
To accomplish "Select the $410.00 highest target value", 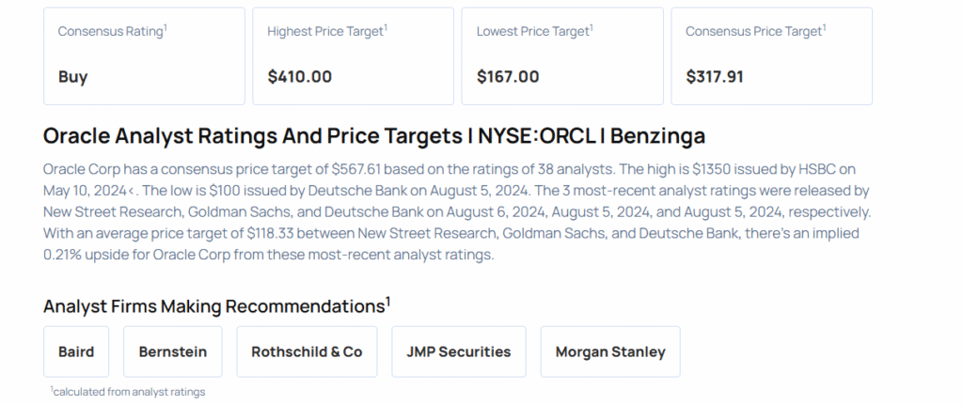I will tap(299, 77).
